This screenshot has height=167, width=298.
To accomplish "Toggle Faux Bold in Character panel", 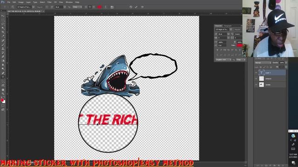I will [x=217, y=50].
